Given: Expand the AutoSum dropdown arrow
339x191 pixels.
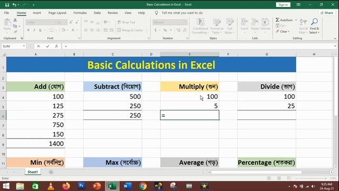Looking at the screenshot, I should (x=296, y=20).
